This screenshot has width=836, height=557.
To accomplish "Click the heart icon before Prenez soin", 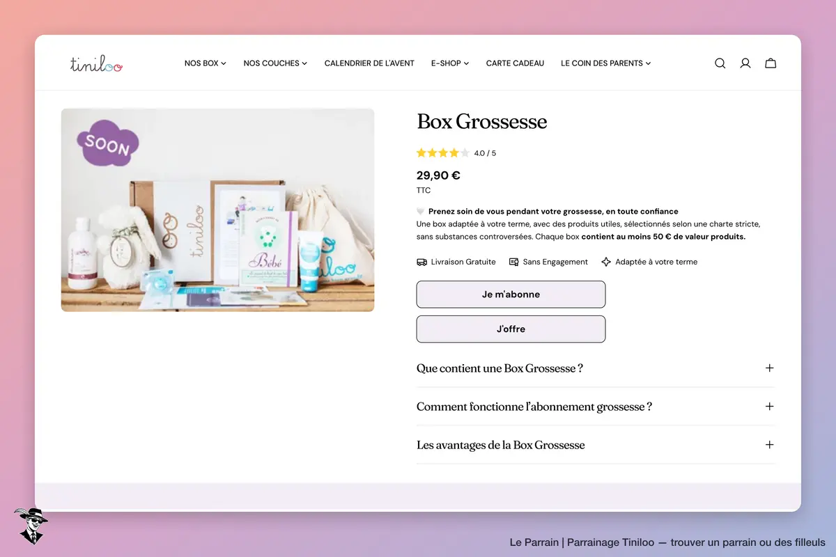I will point(421,212).
